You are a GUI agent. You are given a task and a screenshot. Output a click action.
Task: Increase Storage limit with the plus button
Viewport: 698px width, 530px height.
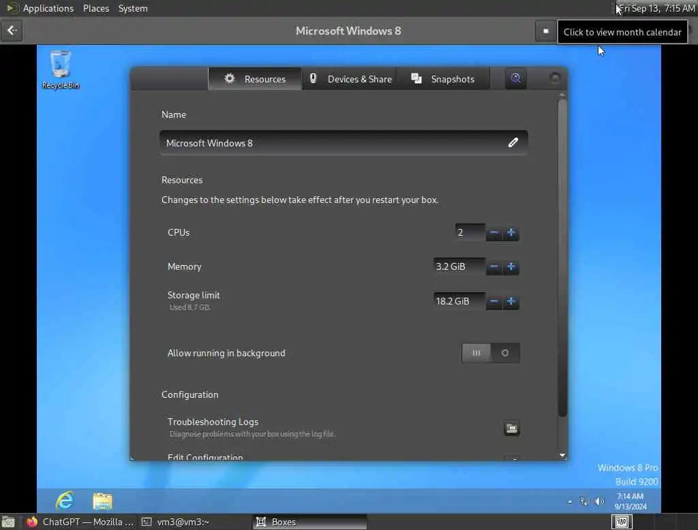[x=511, y=301]
